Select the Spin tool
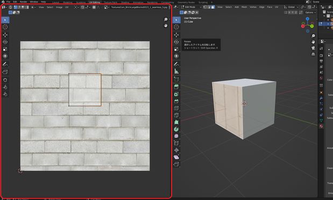Viewport: 333px width, 200px height. [x=176, y=129]
